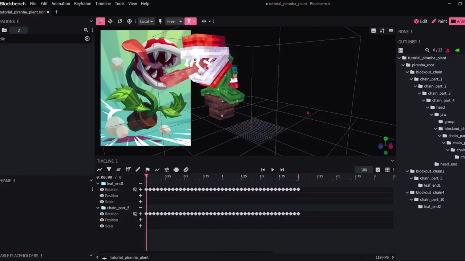Open the Local transform space dropdown

[x=146, y=21]
